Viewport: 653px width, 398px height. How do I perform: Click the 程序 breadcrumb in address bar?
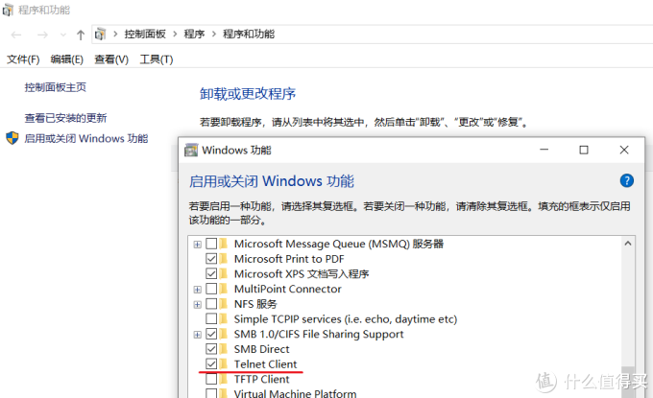coord(195,35)
